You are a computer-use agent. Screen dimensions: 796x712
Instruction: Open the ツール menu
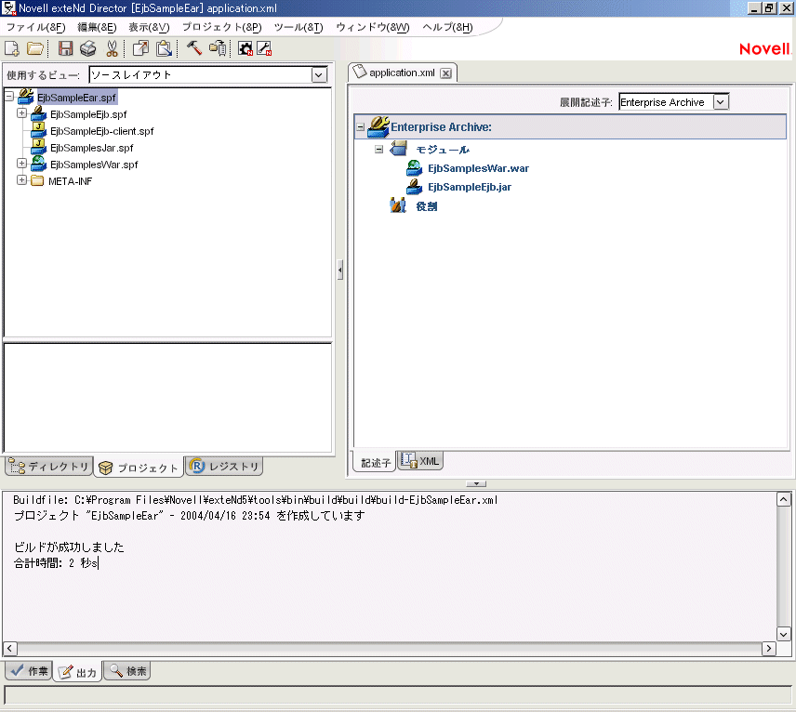[x=298, y=27]
